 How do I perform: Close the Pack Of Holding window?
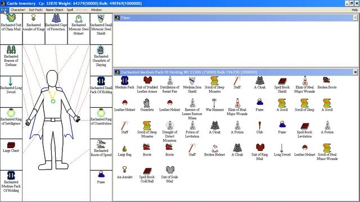pos(355,72)
